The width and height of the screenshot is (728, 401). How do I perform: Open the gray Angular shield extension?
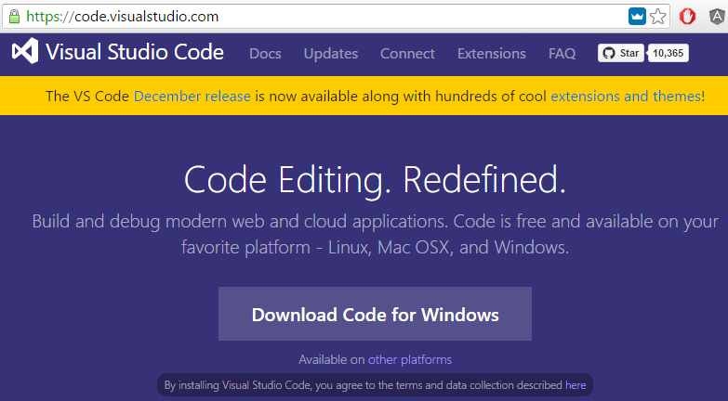pyautogui.click(x=717, y=17)
